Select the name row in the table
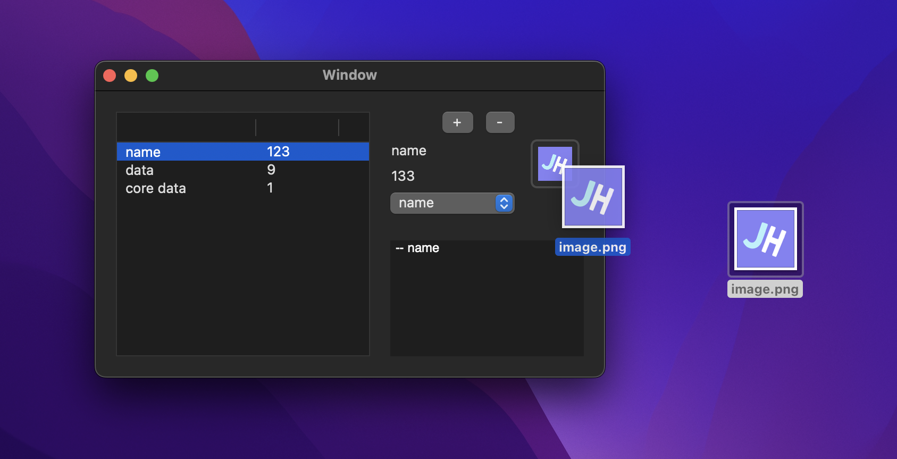This screenshot has height=459, width=897. 243,152
